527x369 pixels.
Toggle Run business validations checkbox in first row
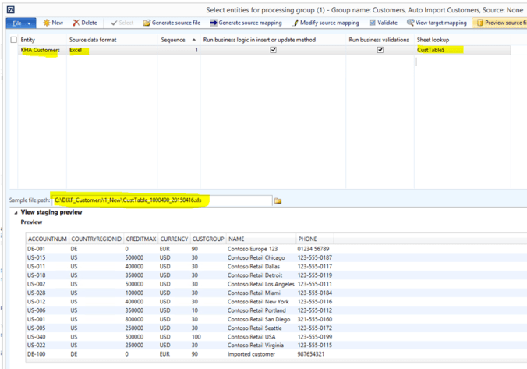380,50
